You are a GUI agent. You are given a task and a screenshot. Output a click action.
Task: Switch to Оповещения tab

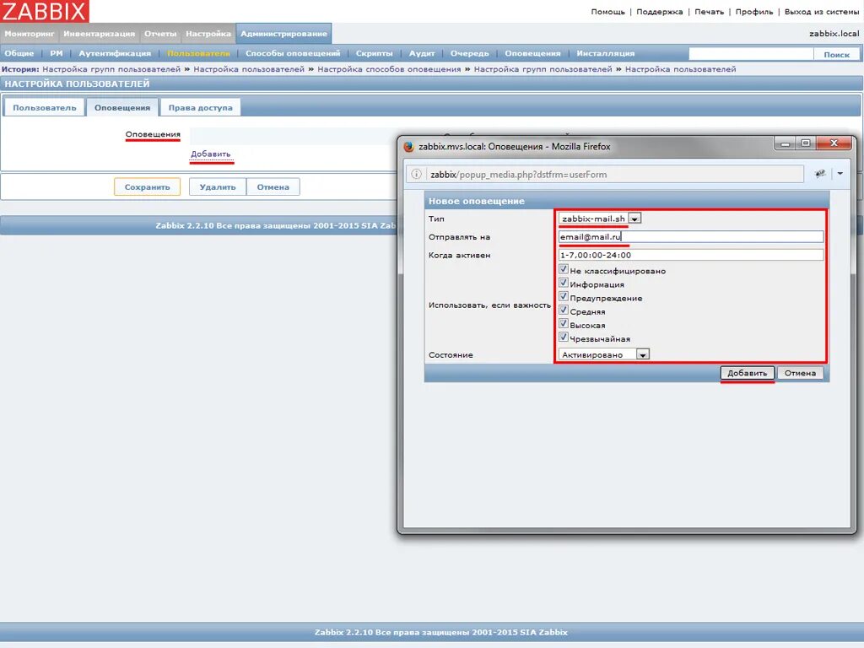point(122,107)
